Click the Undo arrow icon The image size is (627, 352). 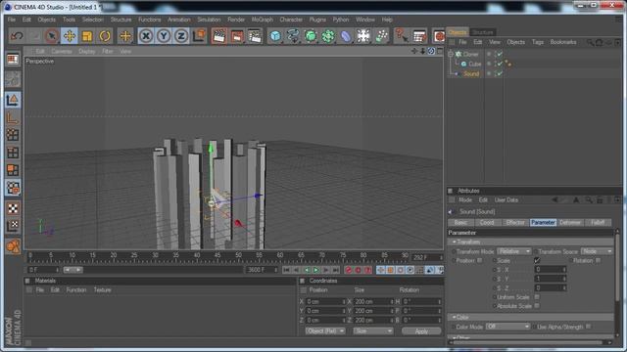click(x=17, y=36)
